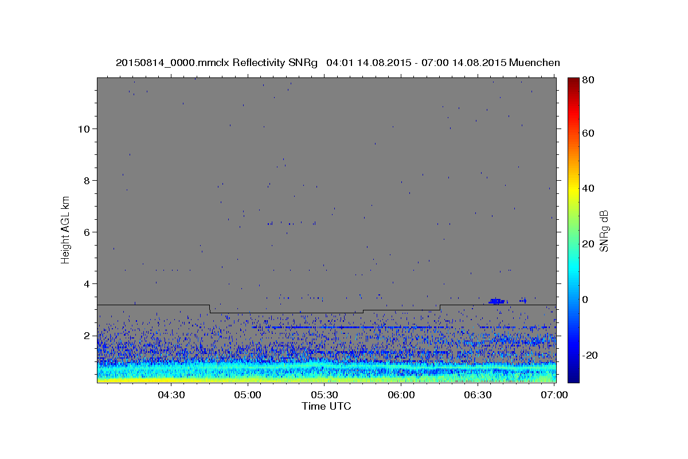Click the height tick label 6
The height and width of the screenshot is (459, 688).
tap(87, 232)
